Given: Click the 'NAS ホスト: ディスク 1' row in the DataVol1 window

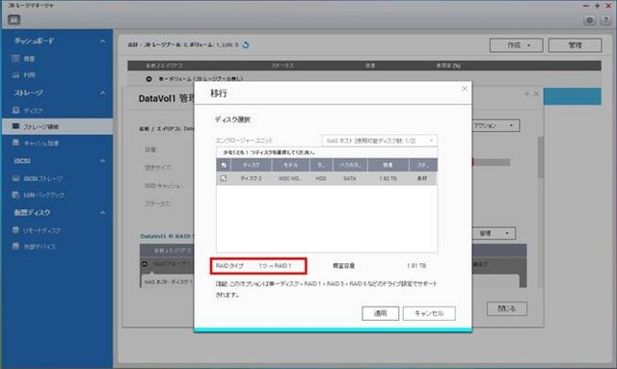Looking at the screenshot, I should [169, 282].
